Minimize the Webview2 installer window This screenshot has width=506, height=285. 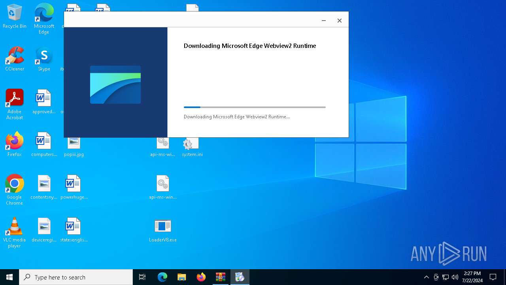tap(324, 21)
